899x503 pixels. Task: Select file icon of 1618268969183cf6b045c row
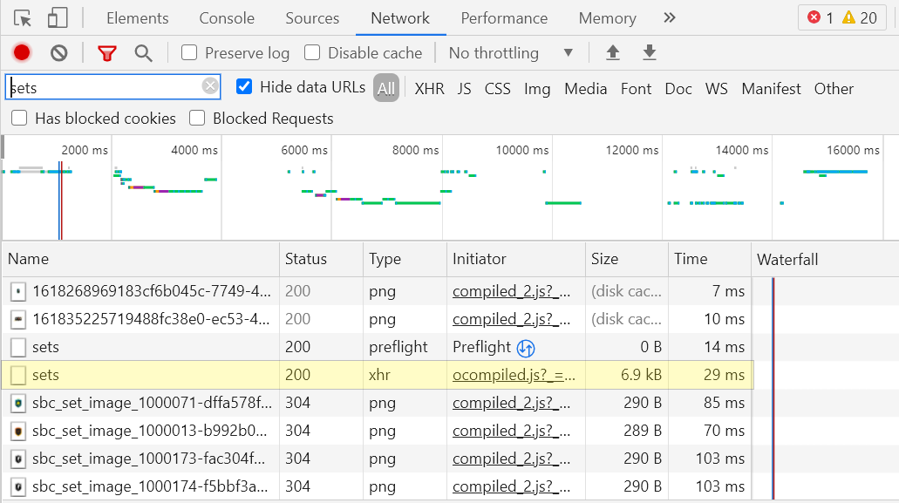click(18, 292)
